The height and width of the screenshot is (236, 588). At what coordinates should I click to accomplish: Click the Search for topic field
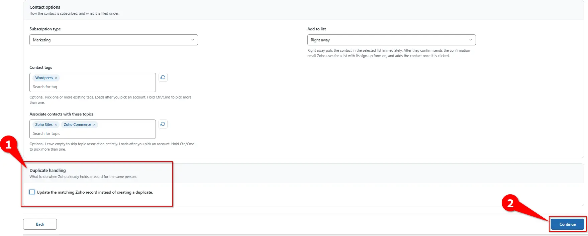pyautogui.click(x=93, y=134)
